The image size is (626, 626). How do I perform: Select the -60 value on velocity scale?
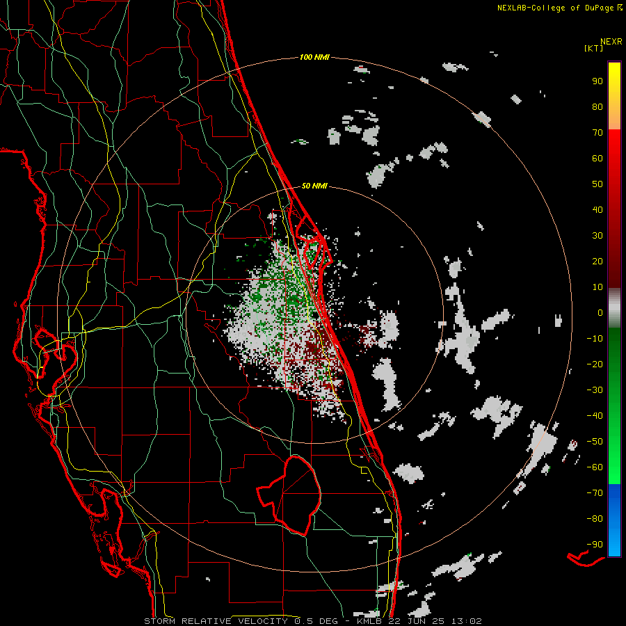point(595,467)
